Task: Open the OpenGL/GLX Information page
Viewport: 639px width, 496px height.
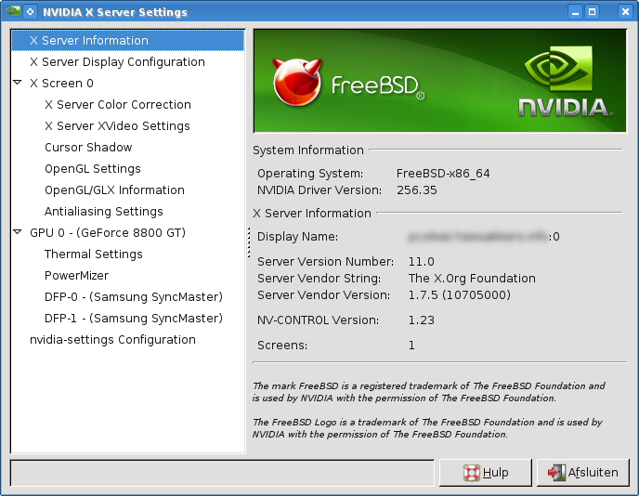Action: pyautogui.click(x=114, y=189)
